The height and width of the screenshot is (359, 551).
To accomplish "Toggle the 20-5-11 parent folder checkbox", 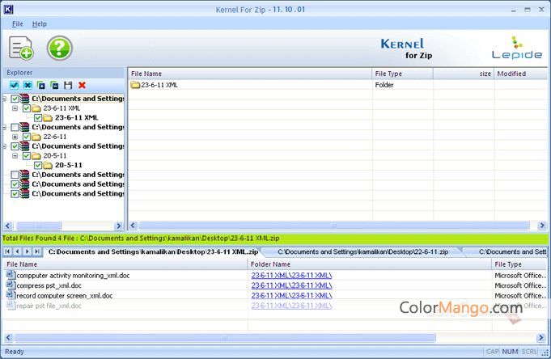I will tap(27, 156).
